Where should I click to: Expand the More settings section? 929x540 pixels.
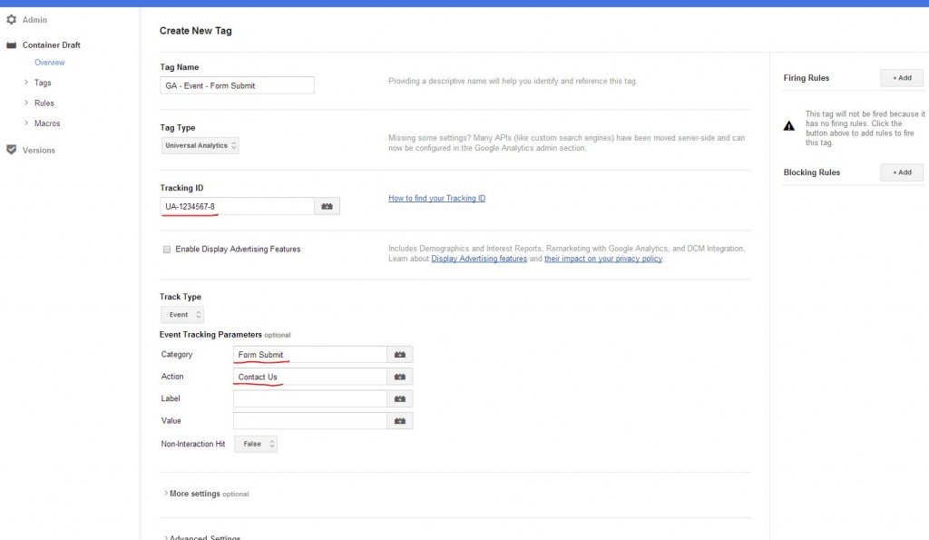tap(194, 494)
